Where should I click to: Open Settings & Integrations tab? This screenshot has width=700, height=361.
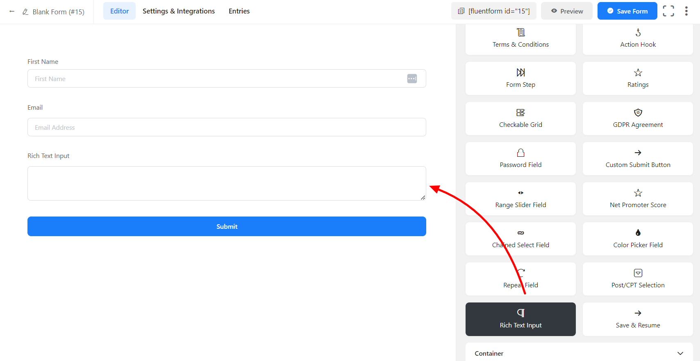click(x=178, y=11)
